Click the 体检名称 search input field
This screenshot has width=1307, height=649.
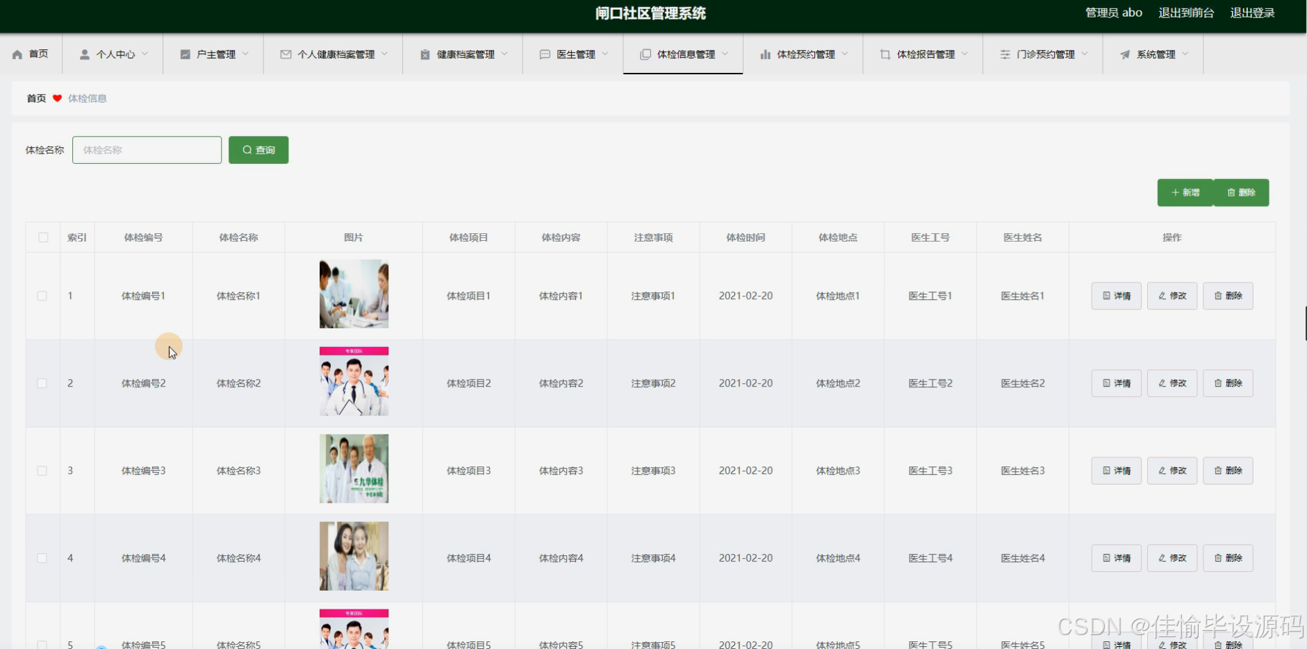pos(147,150)
